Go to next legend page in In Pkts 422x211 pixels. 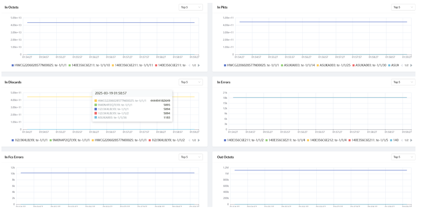tap(411, 65)
